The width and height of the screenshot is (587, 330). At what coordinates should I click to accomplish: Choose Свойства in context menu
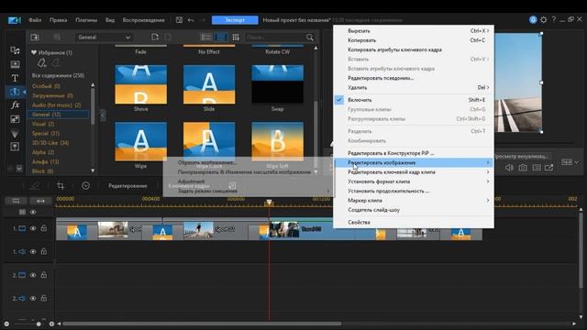click(x=414, y=222)
